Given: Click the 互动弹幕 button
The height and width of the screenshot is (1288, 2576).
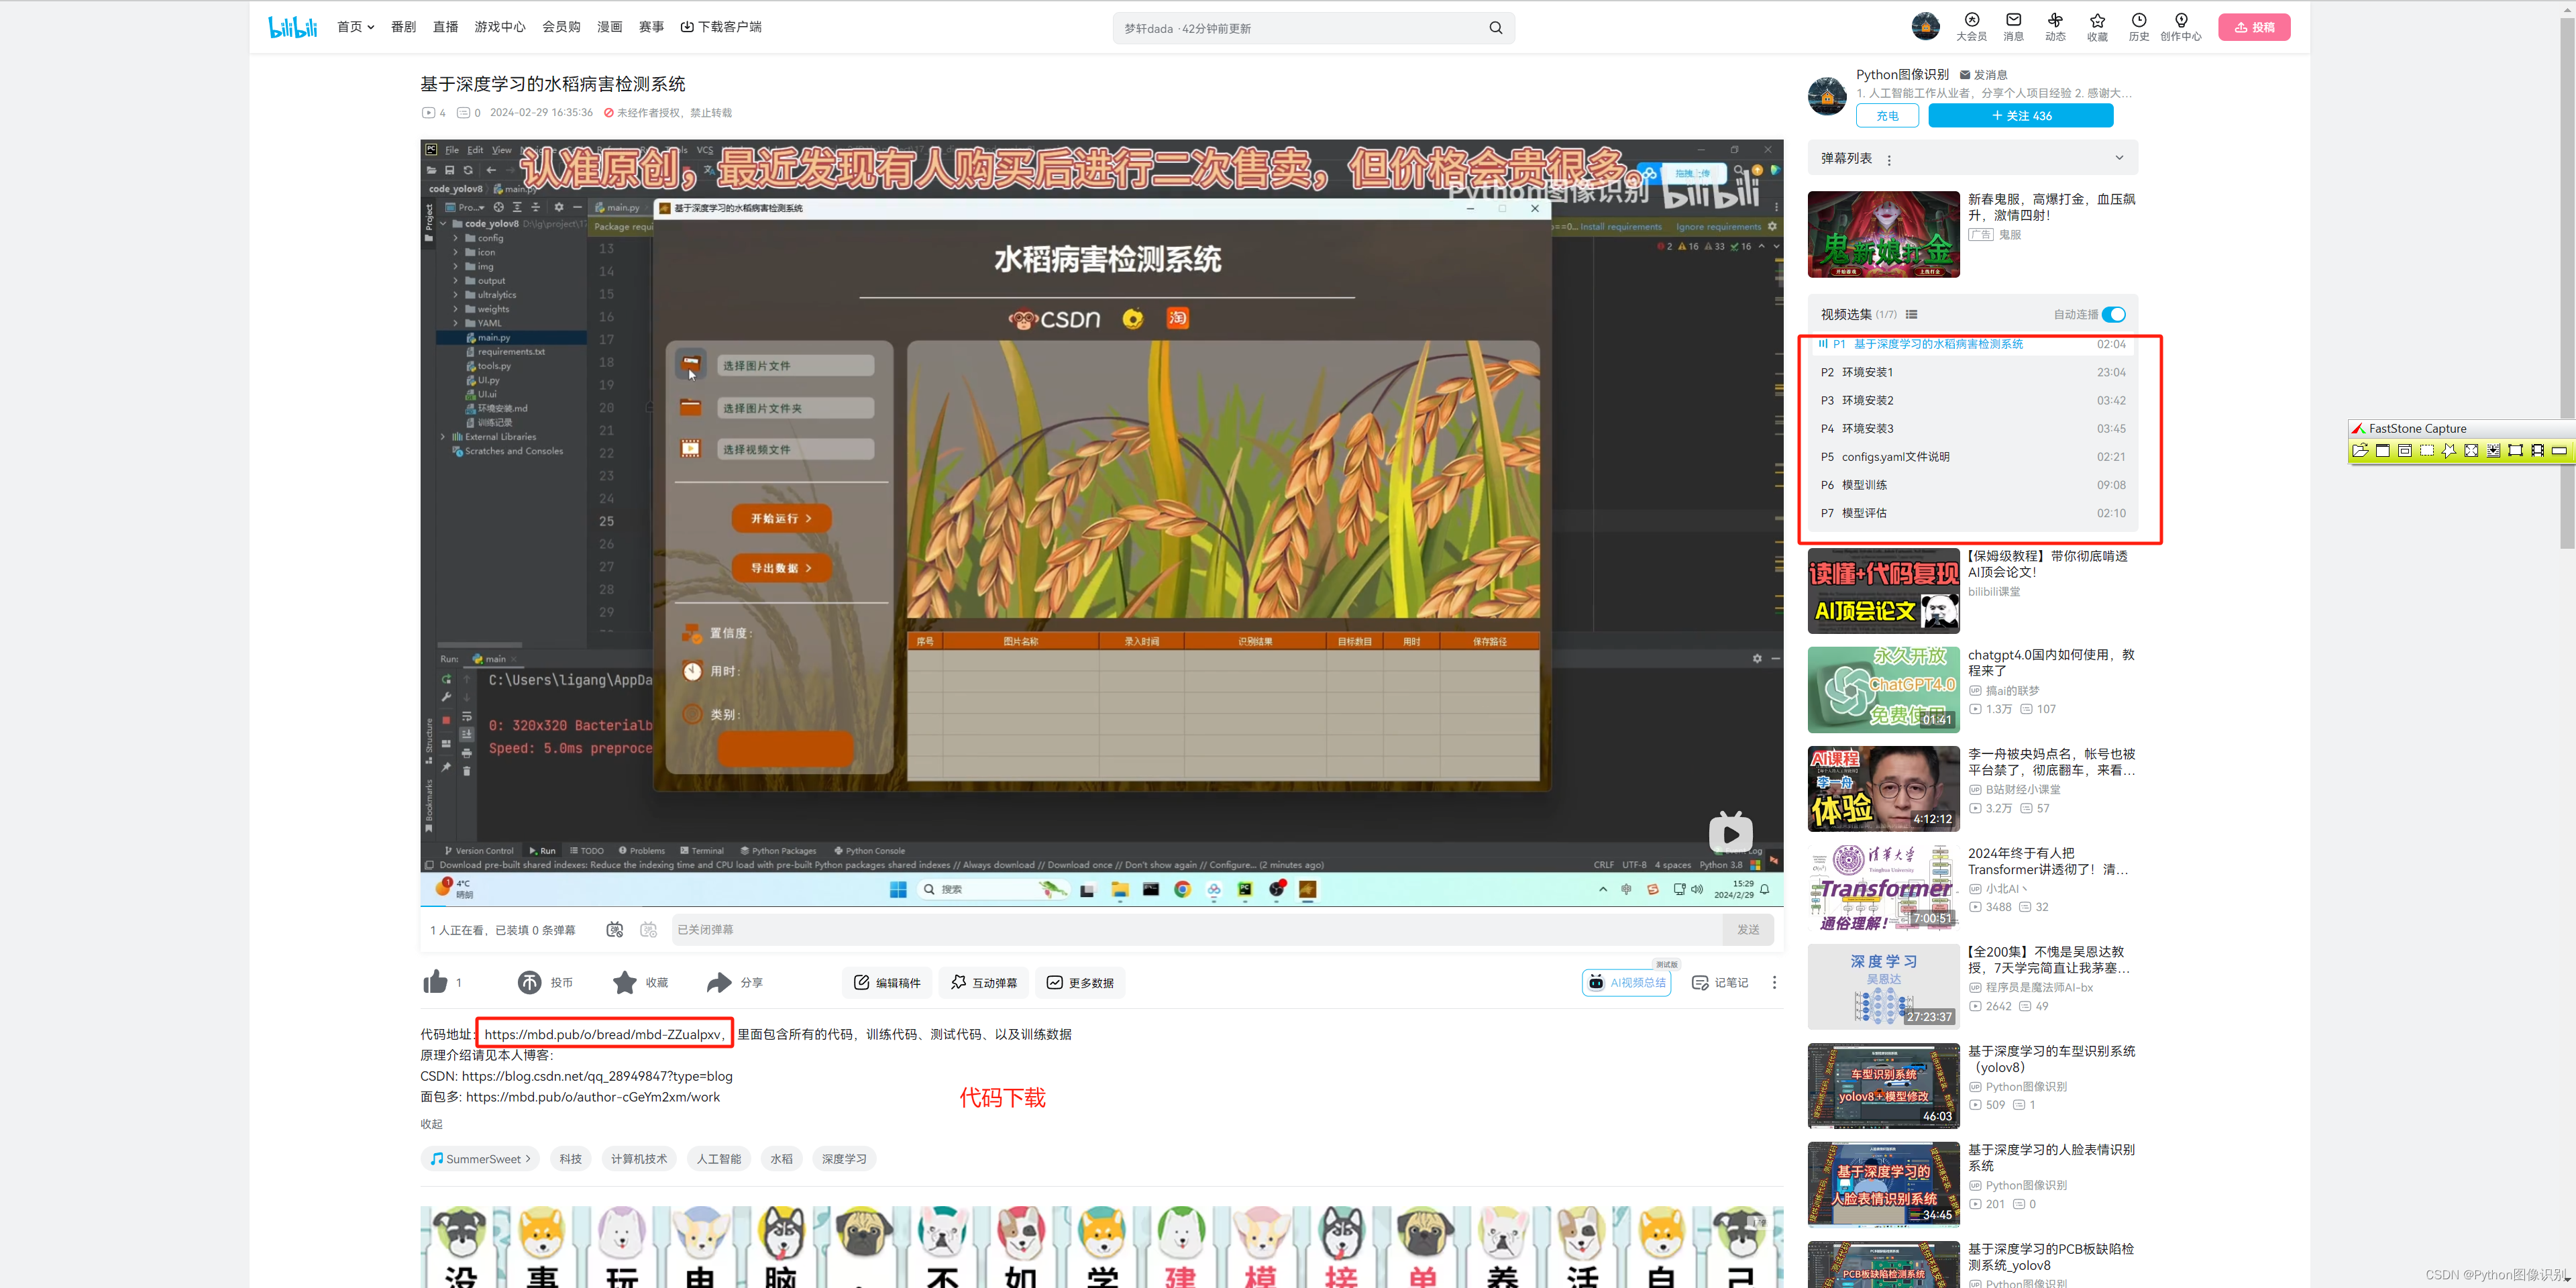Looking at the screenshot, I should click(x=984, y=983).
